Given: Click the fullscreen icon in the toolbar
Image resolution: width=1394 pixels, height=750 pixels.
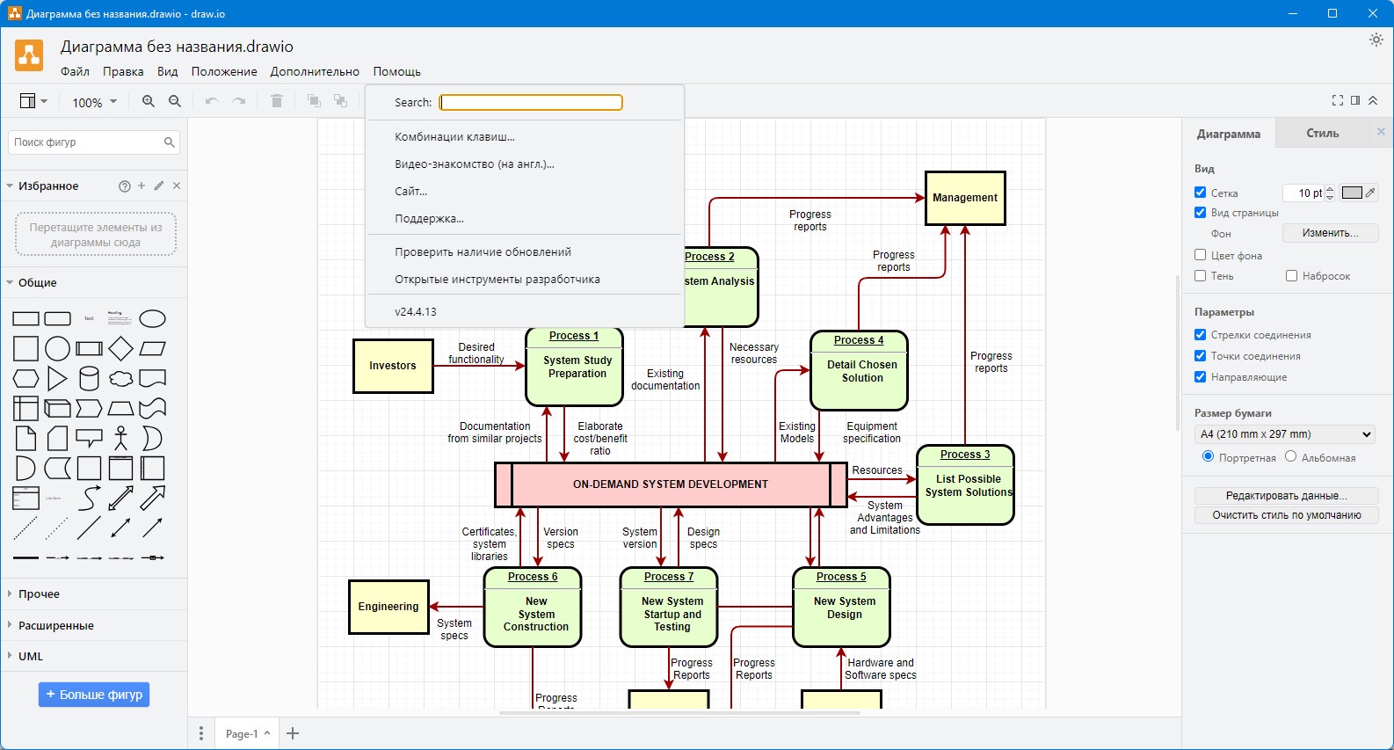Looking at the screenshot, I should point(1337,101).
